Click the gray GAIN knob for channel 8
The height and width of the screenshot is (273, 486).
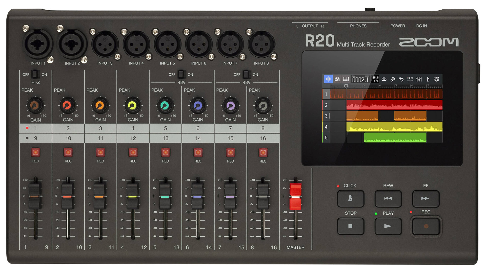pyautogui.click(x=262, y=105)
